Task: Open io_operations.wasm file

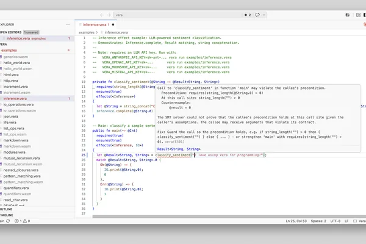Action: click(x=20, y=110)
